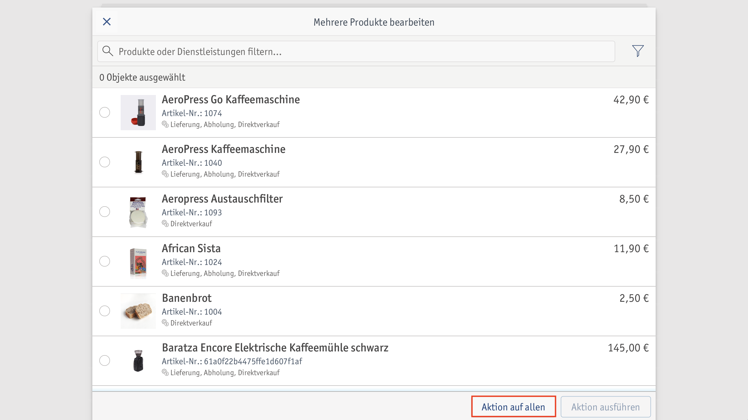Click the AeroPress Go Kaffeemaschine title
This screenshot has width=748, height=420.
pyautogui.click(x=231, y=100)
